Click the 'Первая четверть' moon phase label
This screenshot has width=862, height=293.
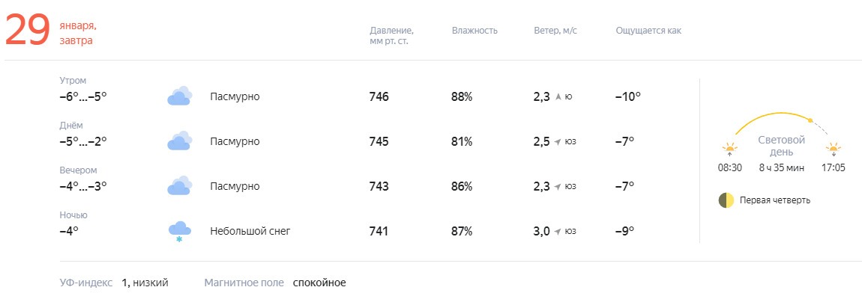775,200
